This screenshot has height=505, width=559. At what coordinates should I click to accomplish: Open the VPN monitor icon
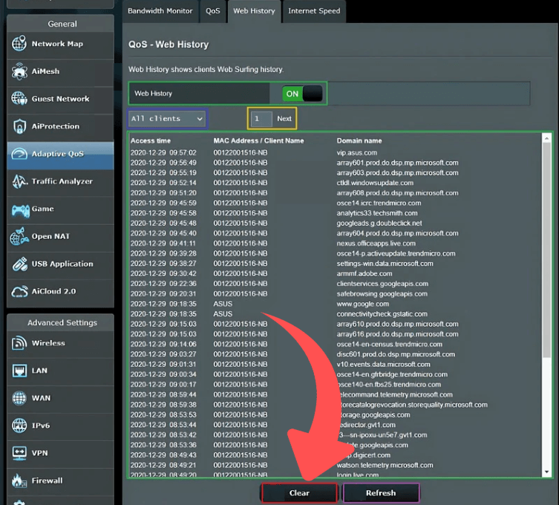coord(19,453)
